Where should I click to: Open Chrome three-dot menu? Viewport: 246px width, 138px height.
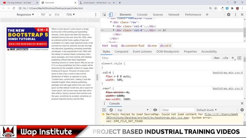point(243,8)
